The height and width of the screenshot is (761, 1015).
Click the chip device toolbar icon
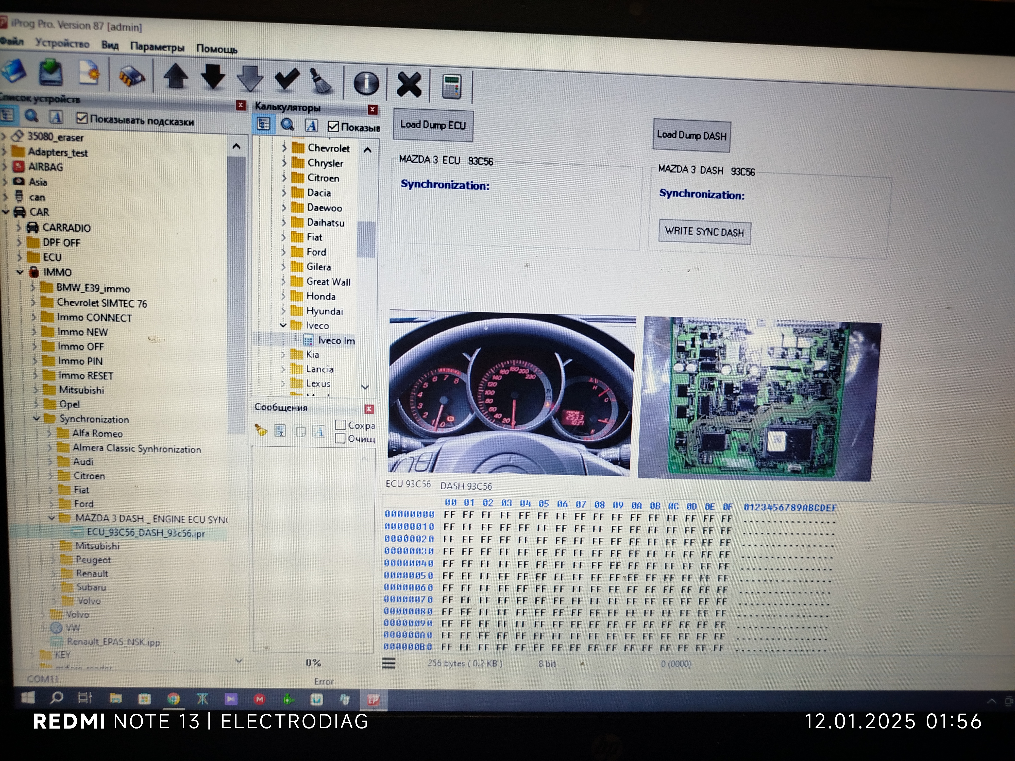[131, 76]
